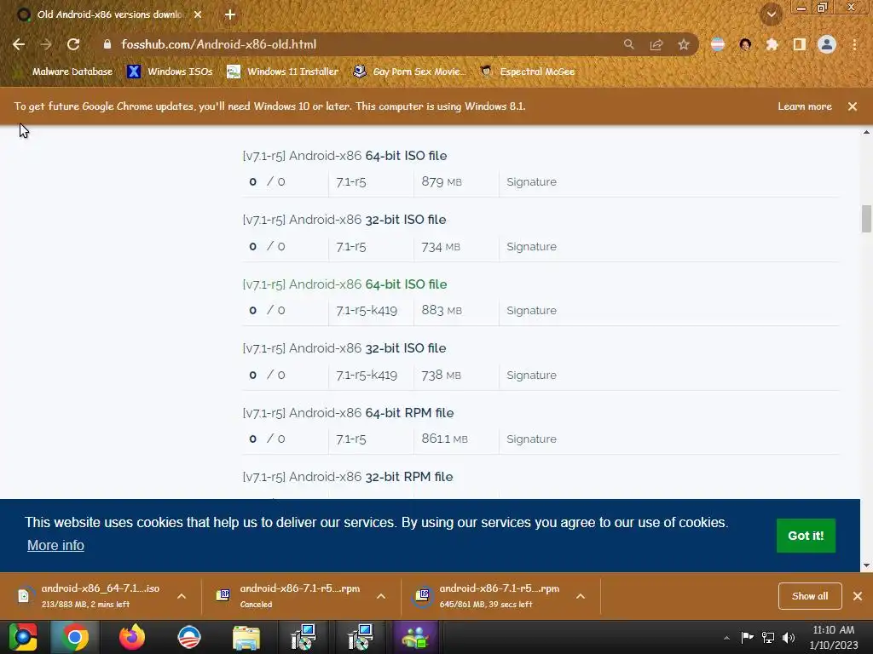Open the first installer icon in taskbar
Screen dimensions: 873x654
[x=304, y=637]
